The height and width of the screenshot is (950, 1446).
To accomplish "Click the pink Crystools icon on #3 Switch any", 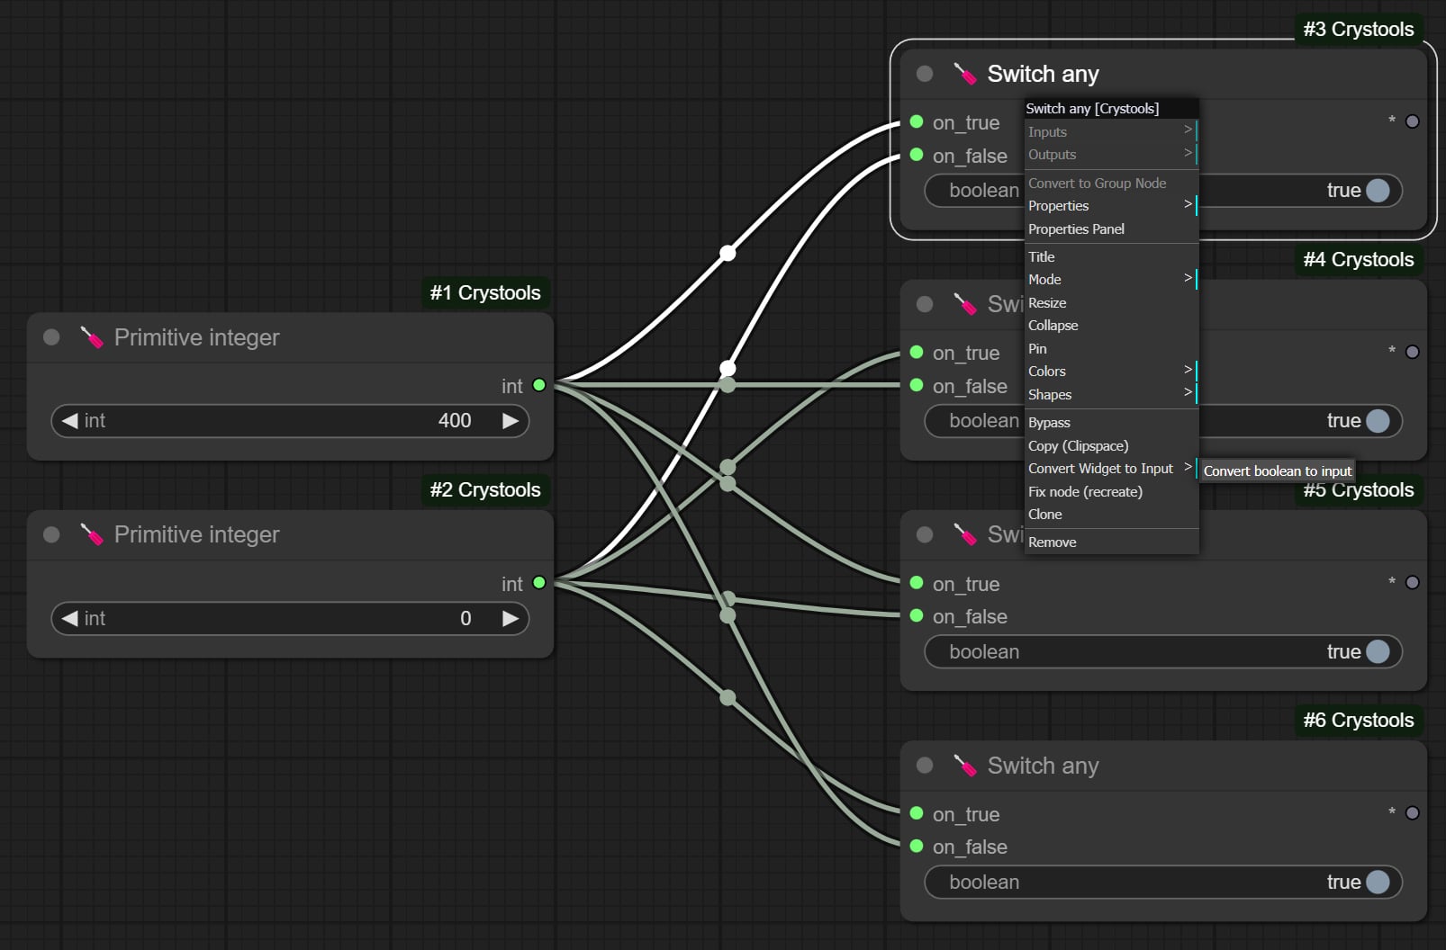I will [x=964, y=74].
